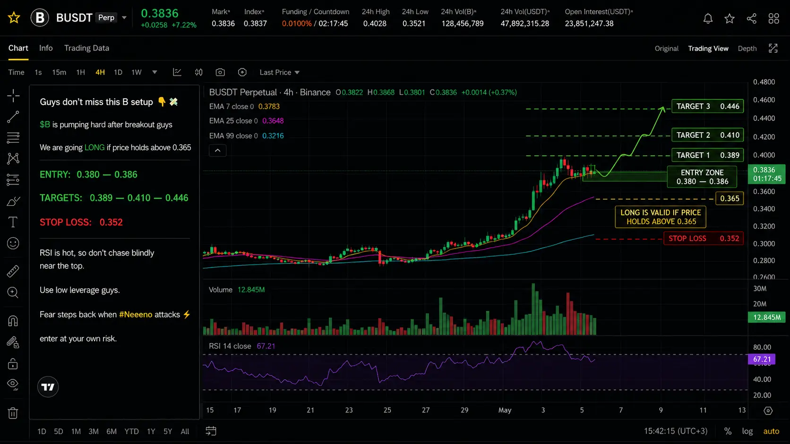This screenshot has height=444, width=790.
Task: Set the date range to 1M
Action: [76, 431]
